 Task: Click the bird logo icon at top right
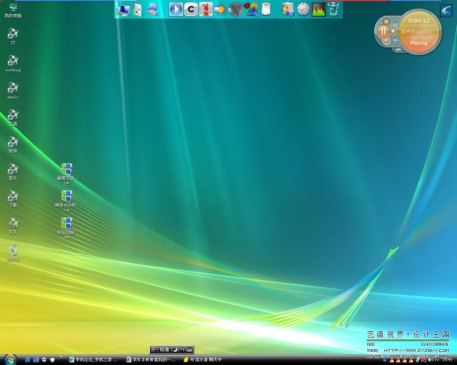446,11
